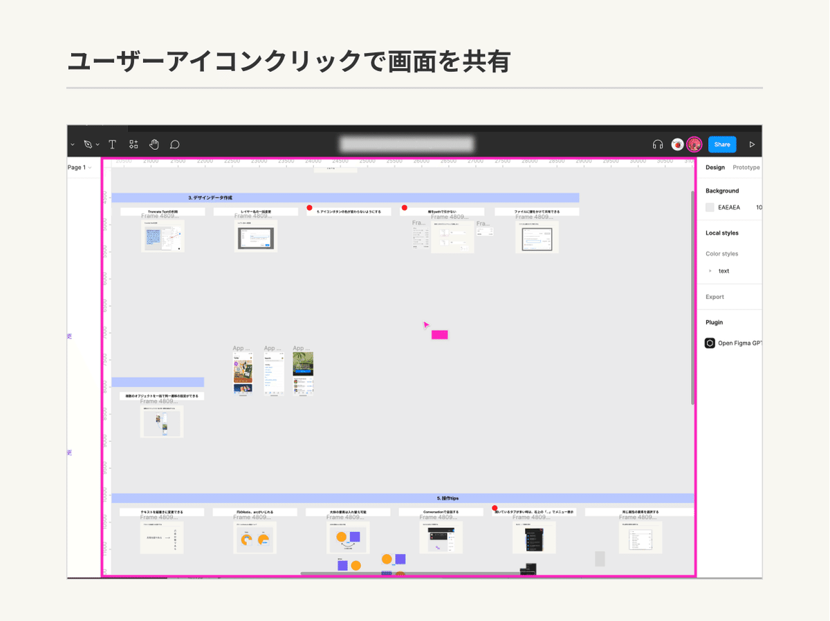Screen dimensions: 830x621
Task: Click the Plugin section heading
Action: [x=714, y=322]
